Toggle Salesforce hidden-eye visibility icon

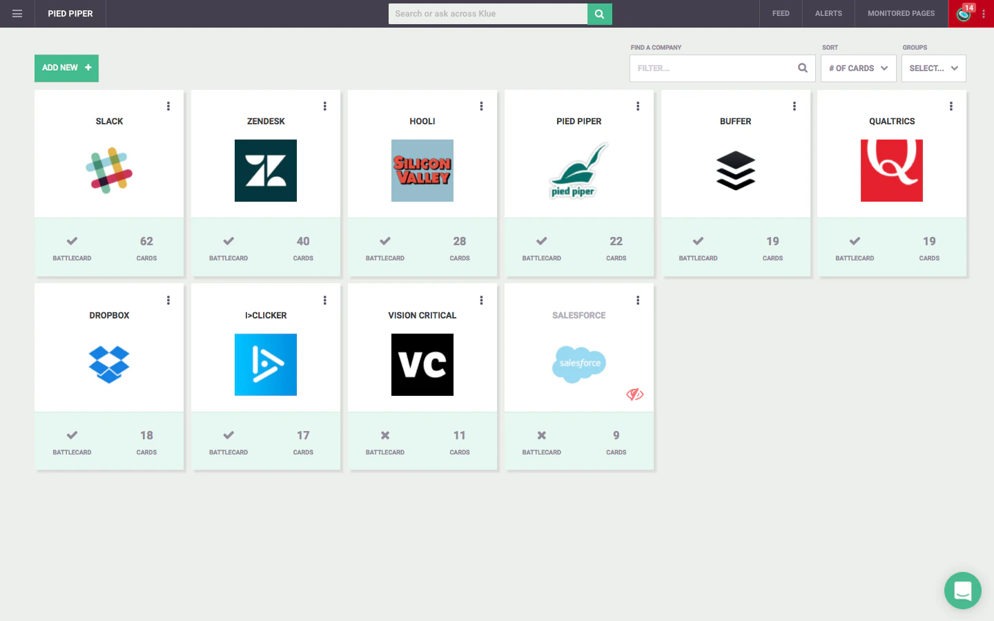pyautogui.click(x=635, y=394)
